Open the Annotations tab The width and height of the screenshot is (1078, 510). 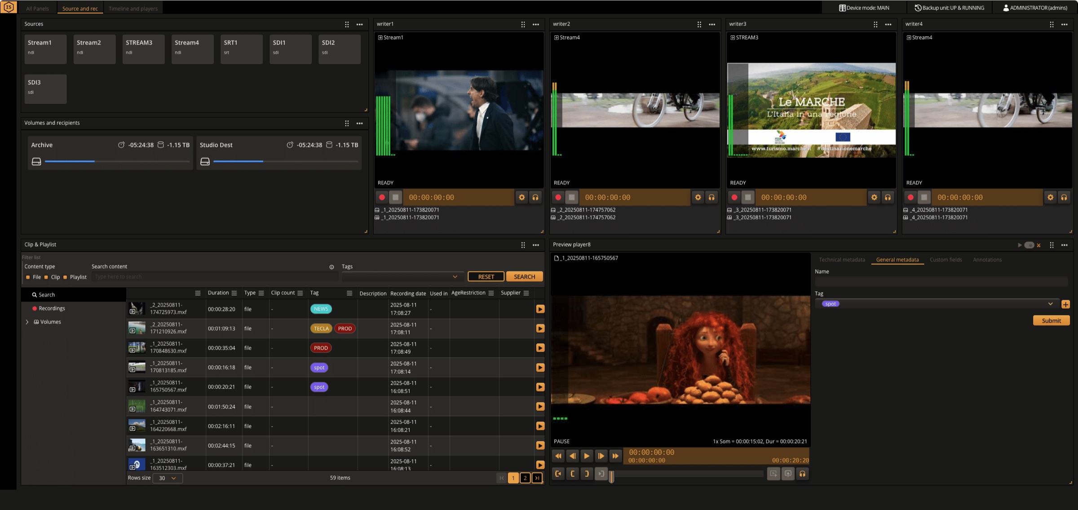tap(987, 260)
